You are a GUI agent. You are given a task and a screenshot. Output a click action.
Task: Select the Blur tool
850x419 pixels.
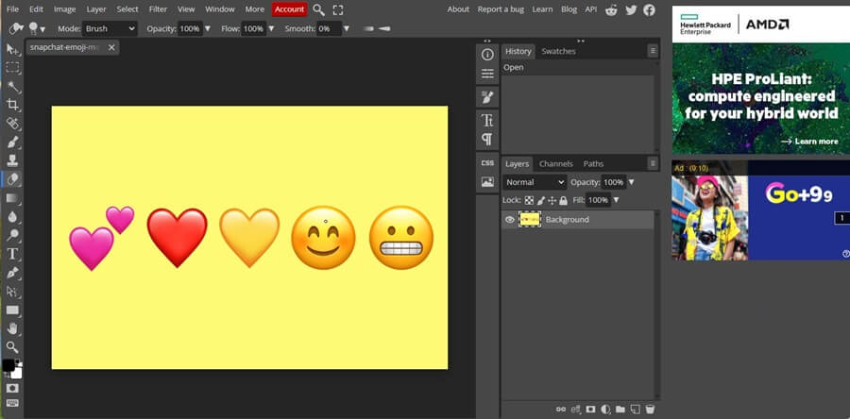[12, 216]
